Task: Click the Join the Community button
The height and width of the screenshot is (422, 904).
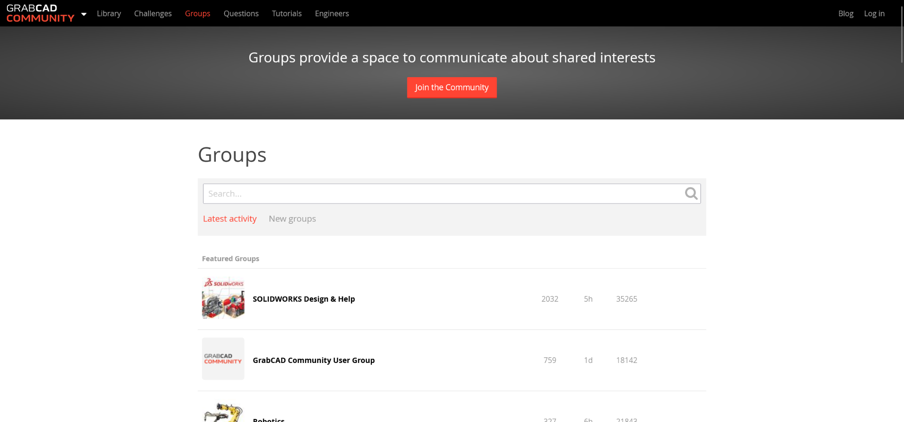Action: tap(452, 87)
